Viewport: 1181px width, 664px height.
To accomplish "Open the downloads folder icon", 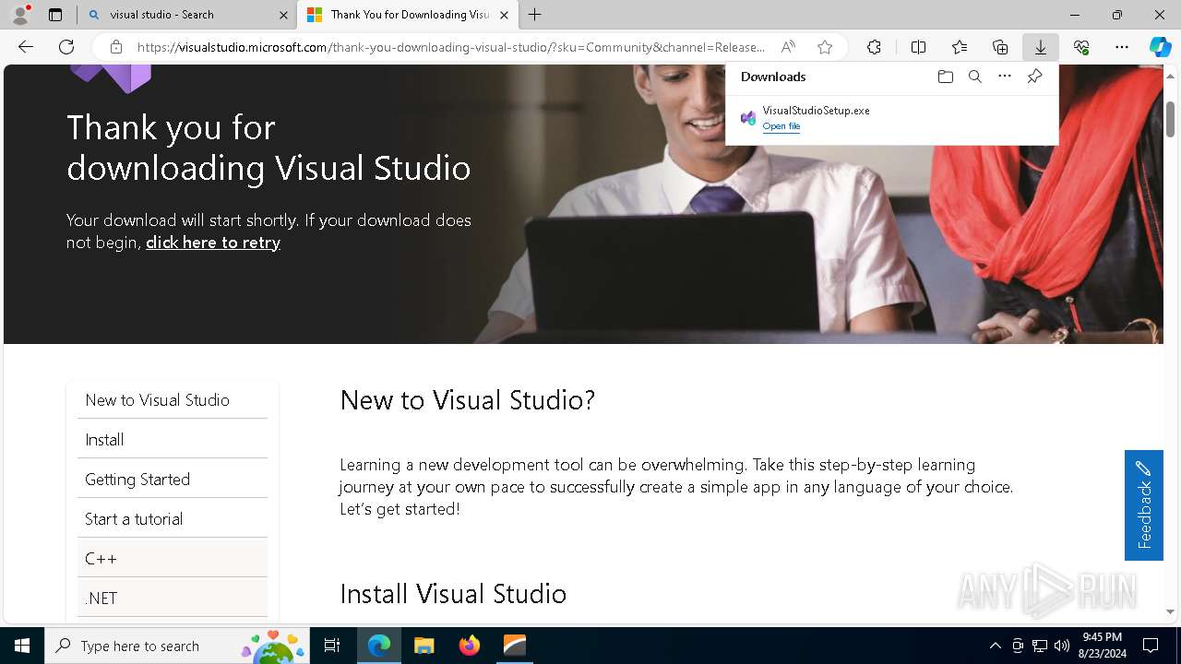I will click(x=945, y=77).
